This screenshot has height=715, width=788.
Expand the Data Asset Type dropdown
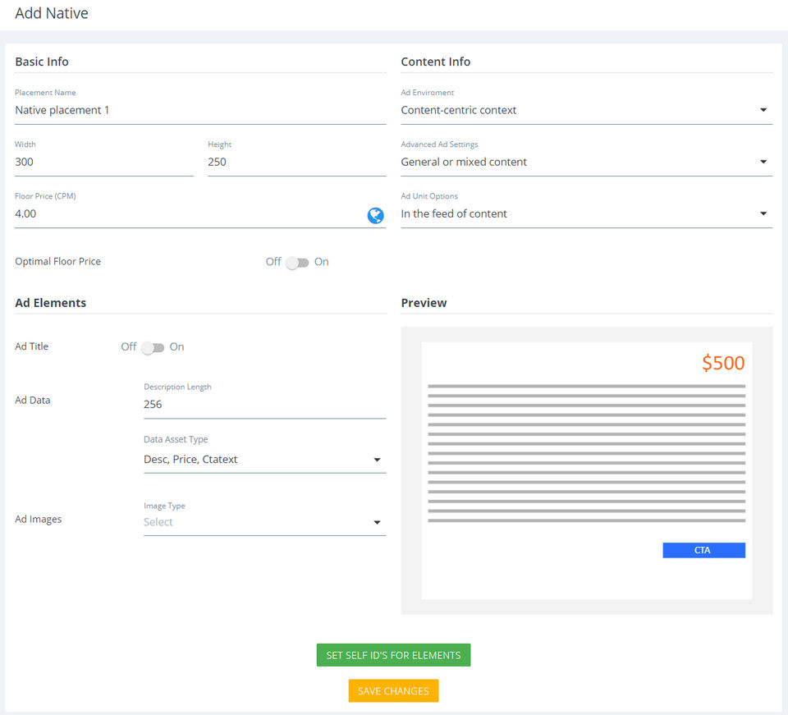264,460
